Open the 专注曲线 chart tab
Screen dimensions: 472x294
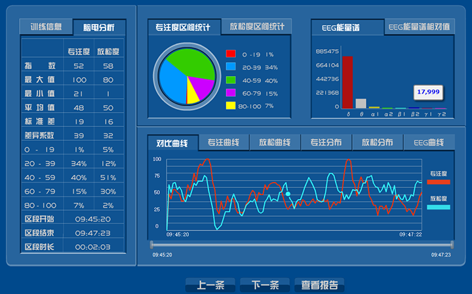[x=224, y=142]
